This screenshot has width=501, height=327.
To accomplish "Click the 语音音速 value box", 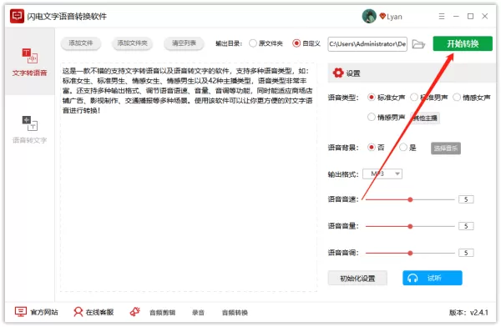I will point(466,199).
